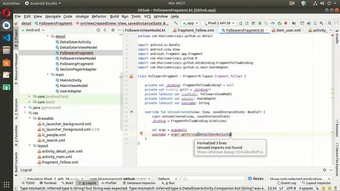Viewport: 340px width, 191px height.
Task: Click the red error indicator above the editor scrollbar
Action: [x=333, y=35]
